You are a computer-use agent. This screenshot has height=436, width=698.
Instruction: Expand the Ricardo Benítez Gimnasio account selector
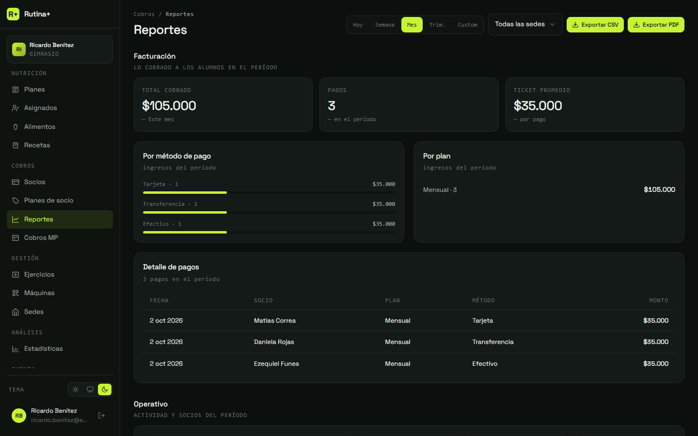click(60, 49)
